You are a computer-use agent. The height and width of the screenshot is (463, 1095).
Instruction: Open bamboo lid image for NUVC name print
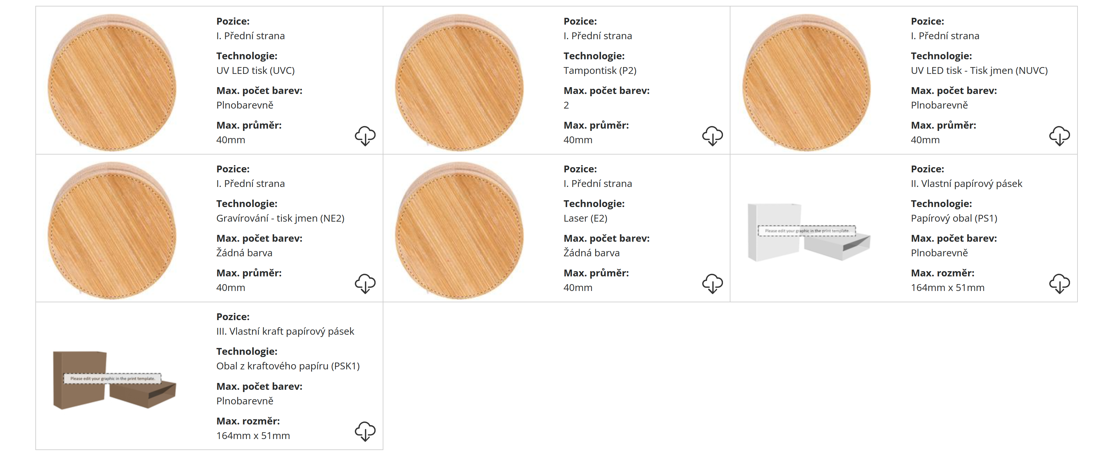pos(807,83)
